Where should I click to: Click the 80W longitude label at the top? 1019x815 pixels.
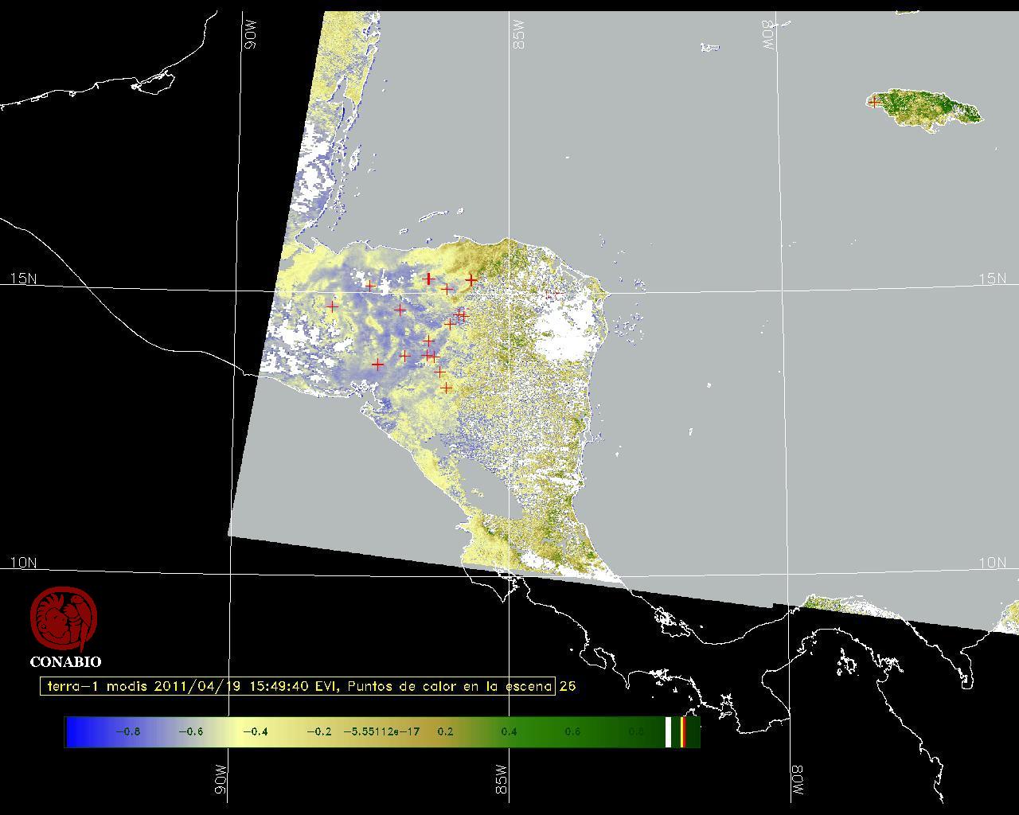click(x=767, y=35)
